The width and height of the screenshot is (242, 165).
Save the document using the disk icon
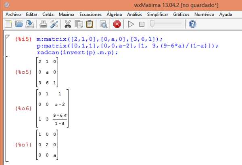(x=29, y=24)
